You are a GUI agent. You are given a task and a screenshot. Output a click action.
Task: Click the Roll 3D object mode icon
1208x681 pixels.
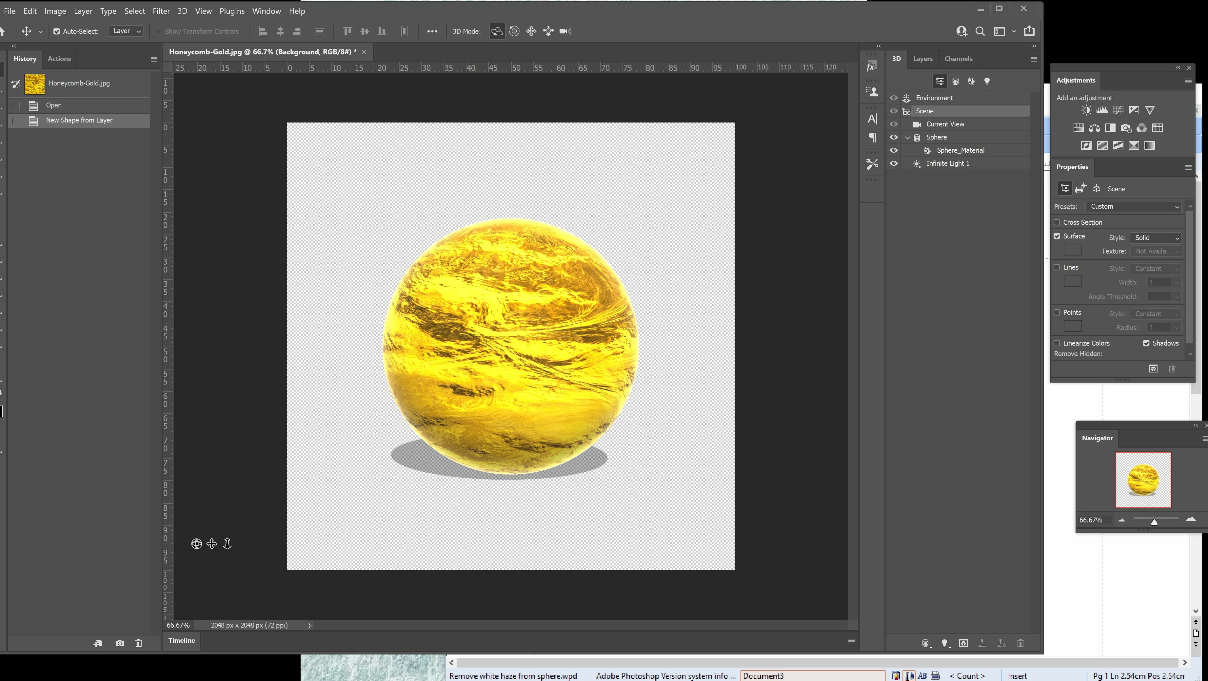514,31
